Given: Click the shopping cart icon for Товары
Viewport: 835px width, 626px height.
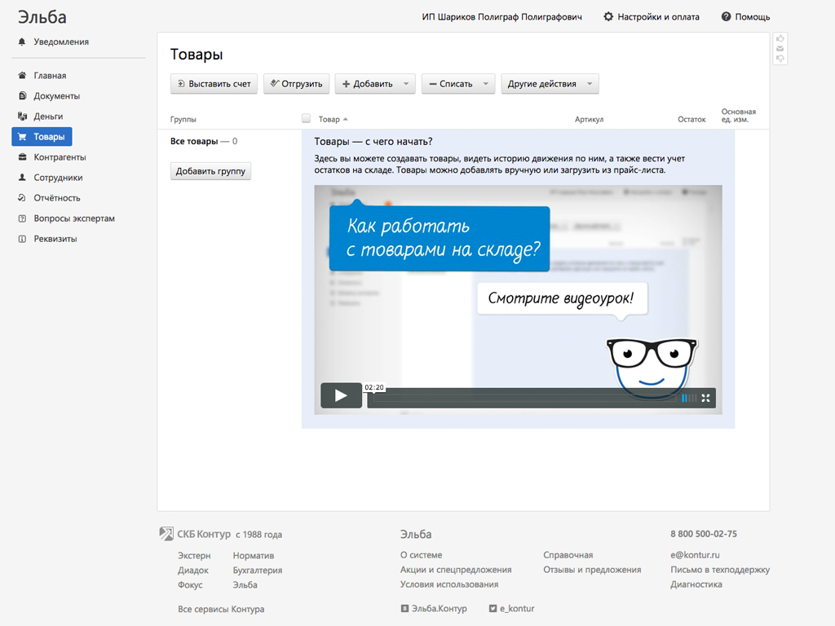Looking at the screenshot, I should point(22,137).
